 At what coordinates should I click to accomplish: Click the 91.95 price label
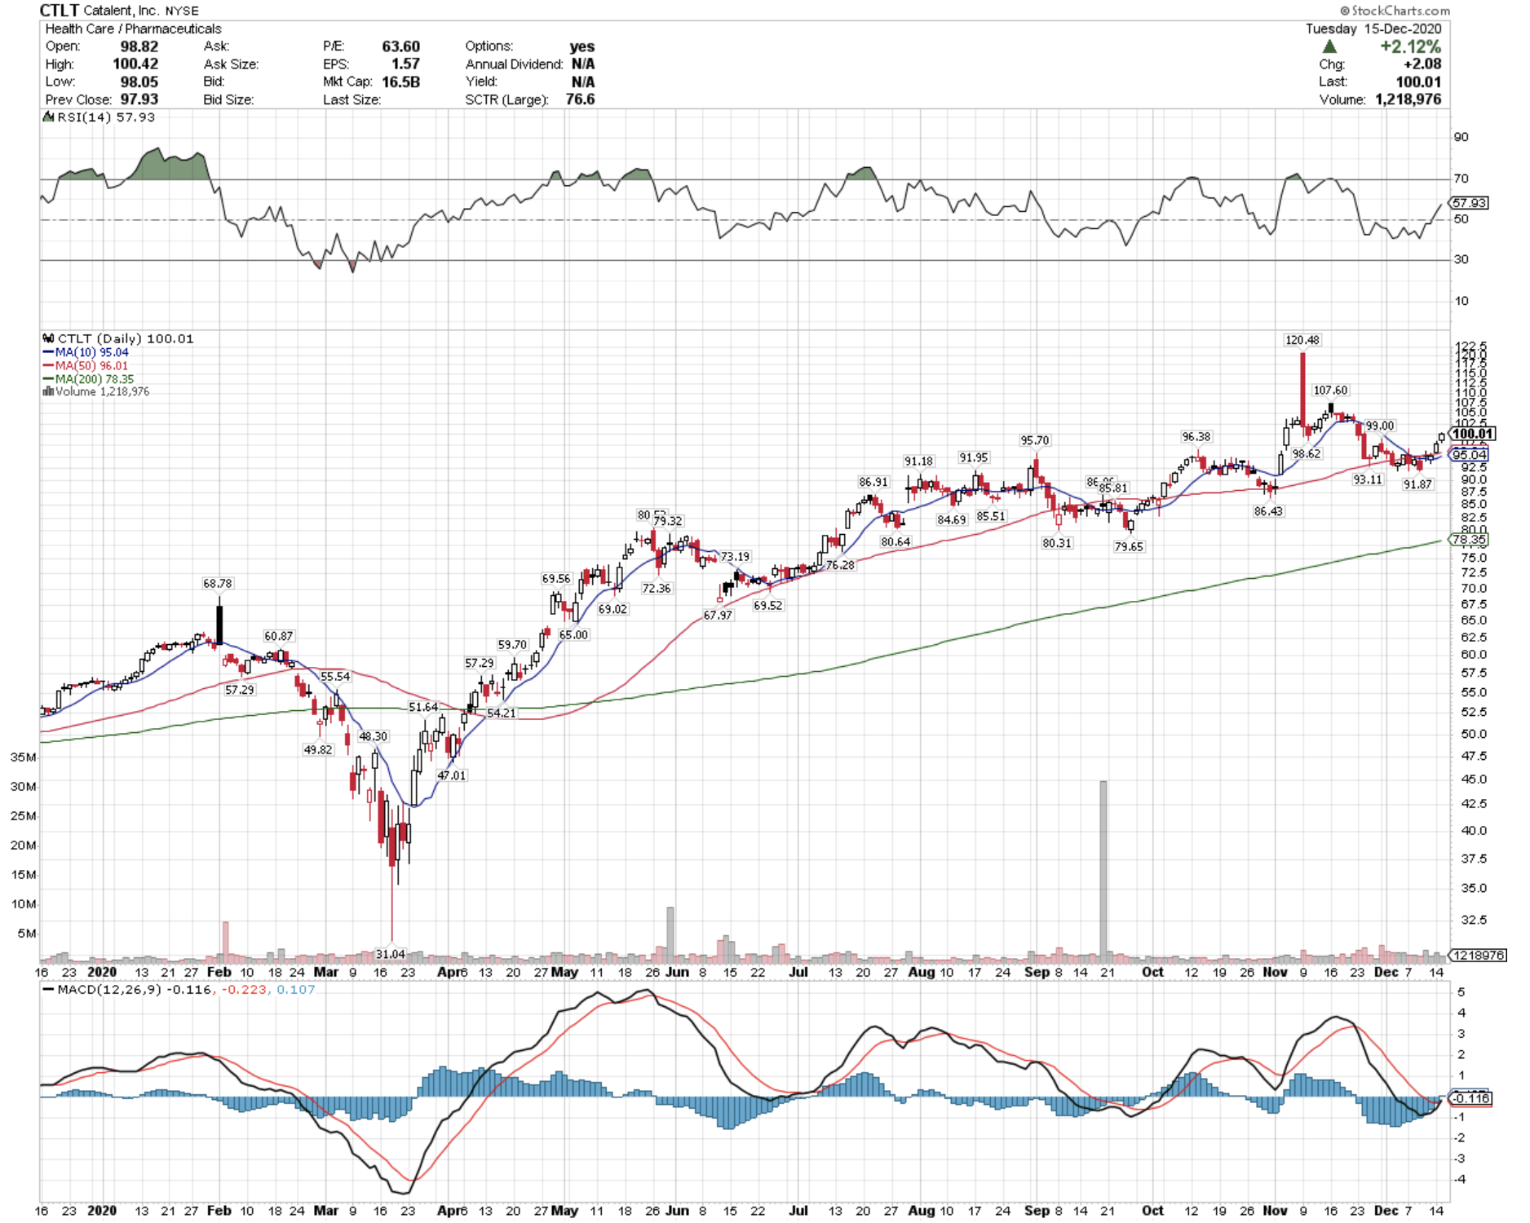click(x=974, y=457)
